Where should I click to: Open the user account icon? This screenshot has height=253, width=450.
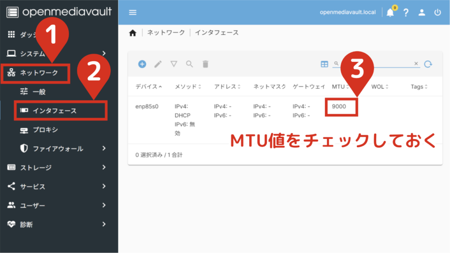[x=421, y=12]
